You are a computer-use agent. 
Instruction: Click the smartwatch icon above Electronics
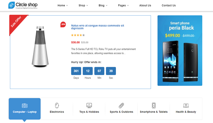57,105
